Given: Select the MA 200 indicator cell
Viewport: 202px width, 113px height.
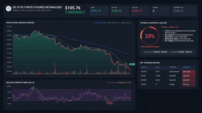Looking at the screenshot, I should tap(144, 80).
